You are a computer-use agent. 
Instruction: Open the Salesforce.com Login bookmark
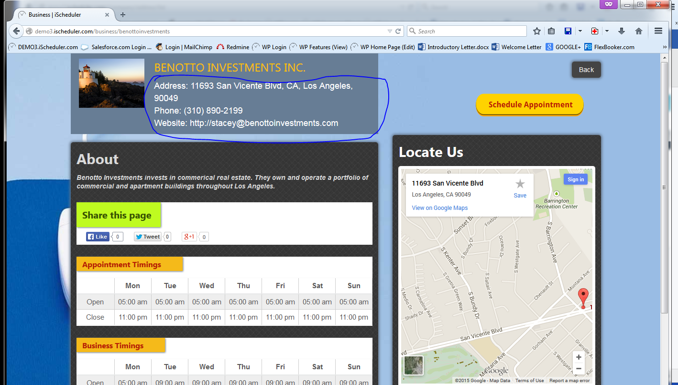pyautogui.click(x=116, y=47)
